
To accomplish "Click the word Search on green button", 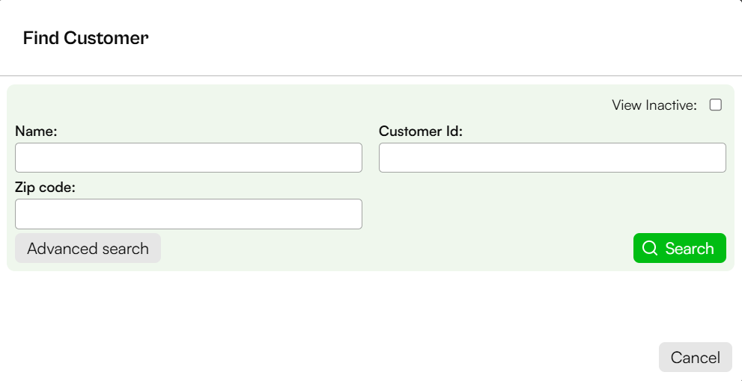I will click(x=690, y=248).
